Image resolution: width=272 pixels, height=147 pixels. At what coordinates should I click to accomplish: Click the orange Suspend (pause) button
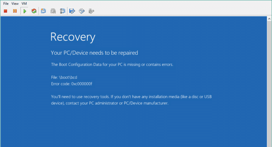[x=15, y=11]
